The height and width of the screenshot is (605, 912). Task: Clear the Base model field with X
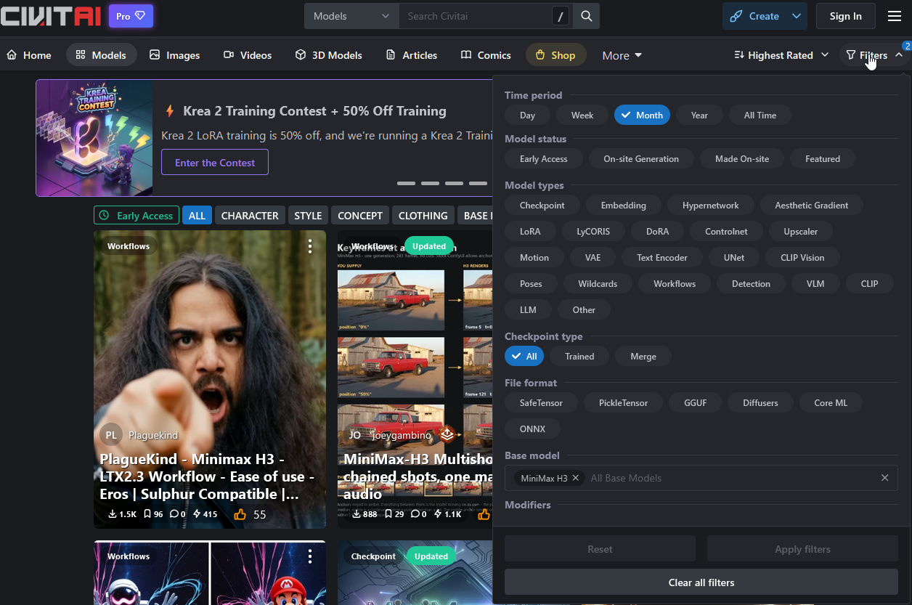(x=884, y=478)
